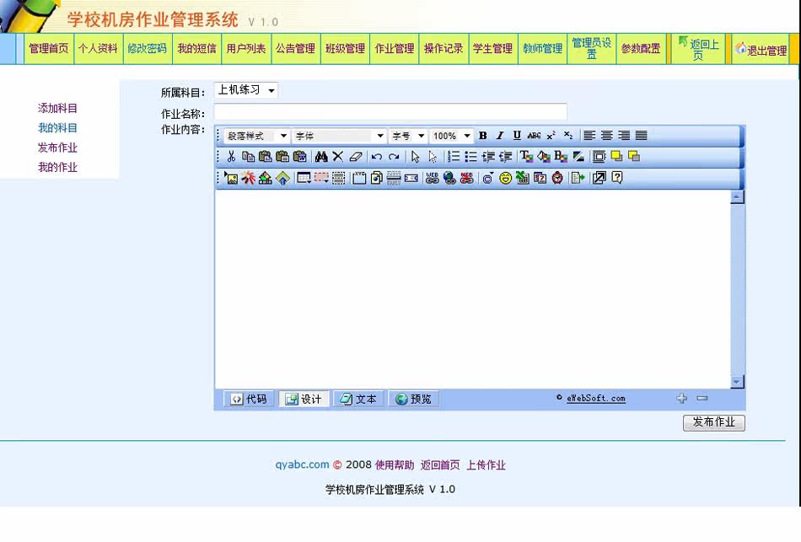
Task: Apply underline formatting
Action: coord(517,136)
